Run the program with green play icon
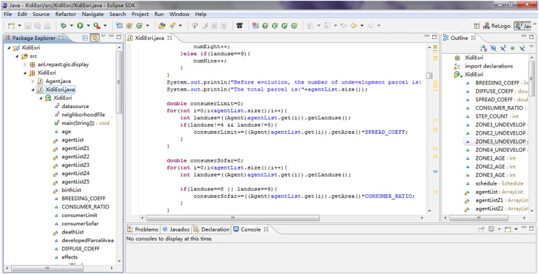Image resolution: width=539 pixels, height=274 pixels. [80, 26]
